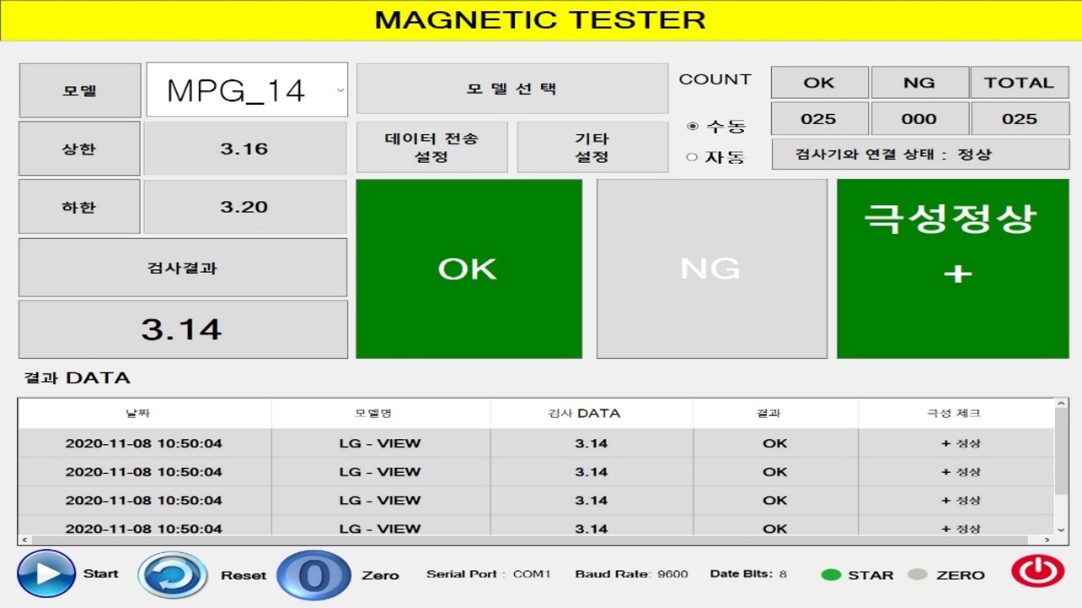Click the TOTAL count value 025
The width and height of the screenshot is (1082, 608).
pos(1019,119)
